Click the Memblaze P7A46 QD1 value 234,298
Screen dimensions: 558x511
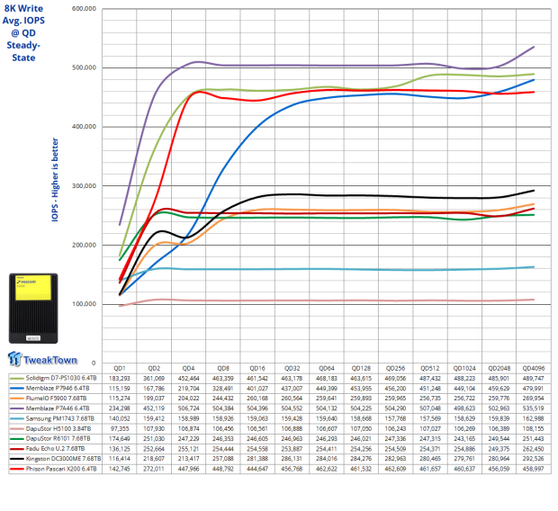(x=119, y=408)
